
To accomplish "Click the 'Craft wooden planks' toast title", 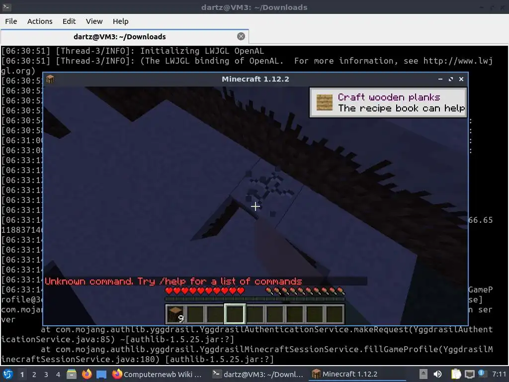I will pos(389,97).
